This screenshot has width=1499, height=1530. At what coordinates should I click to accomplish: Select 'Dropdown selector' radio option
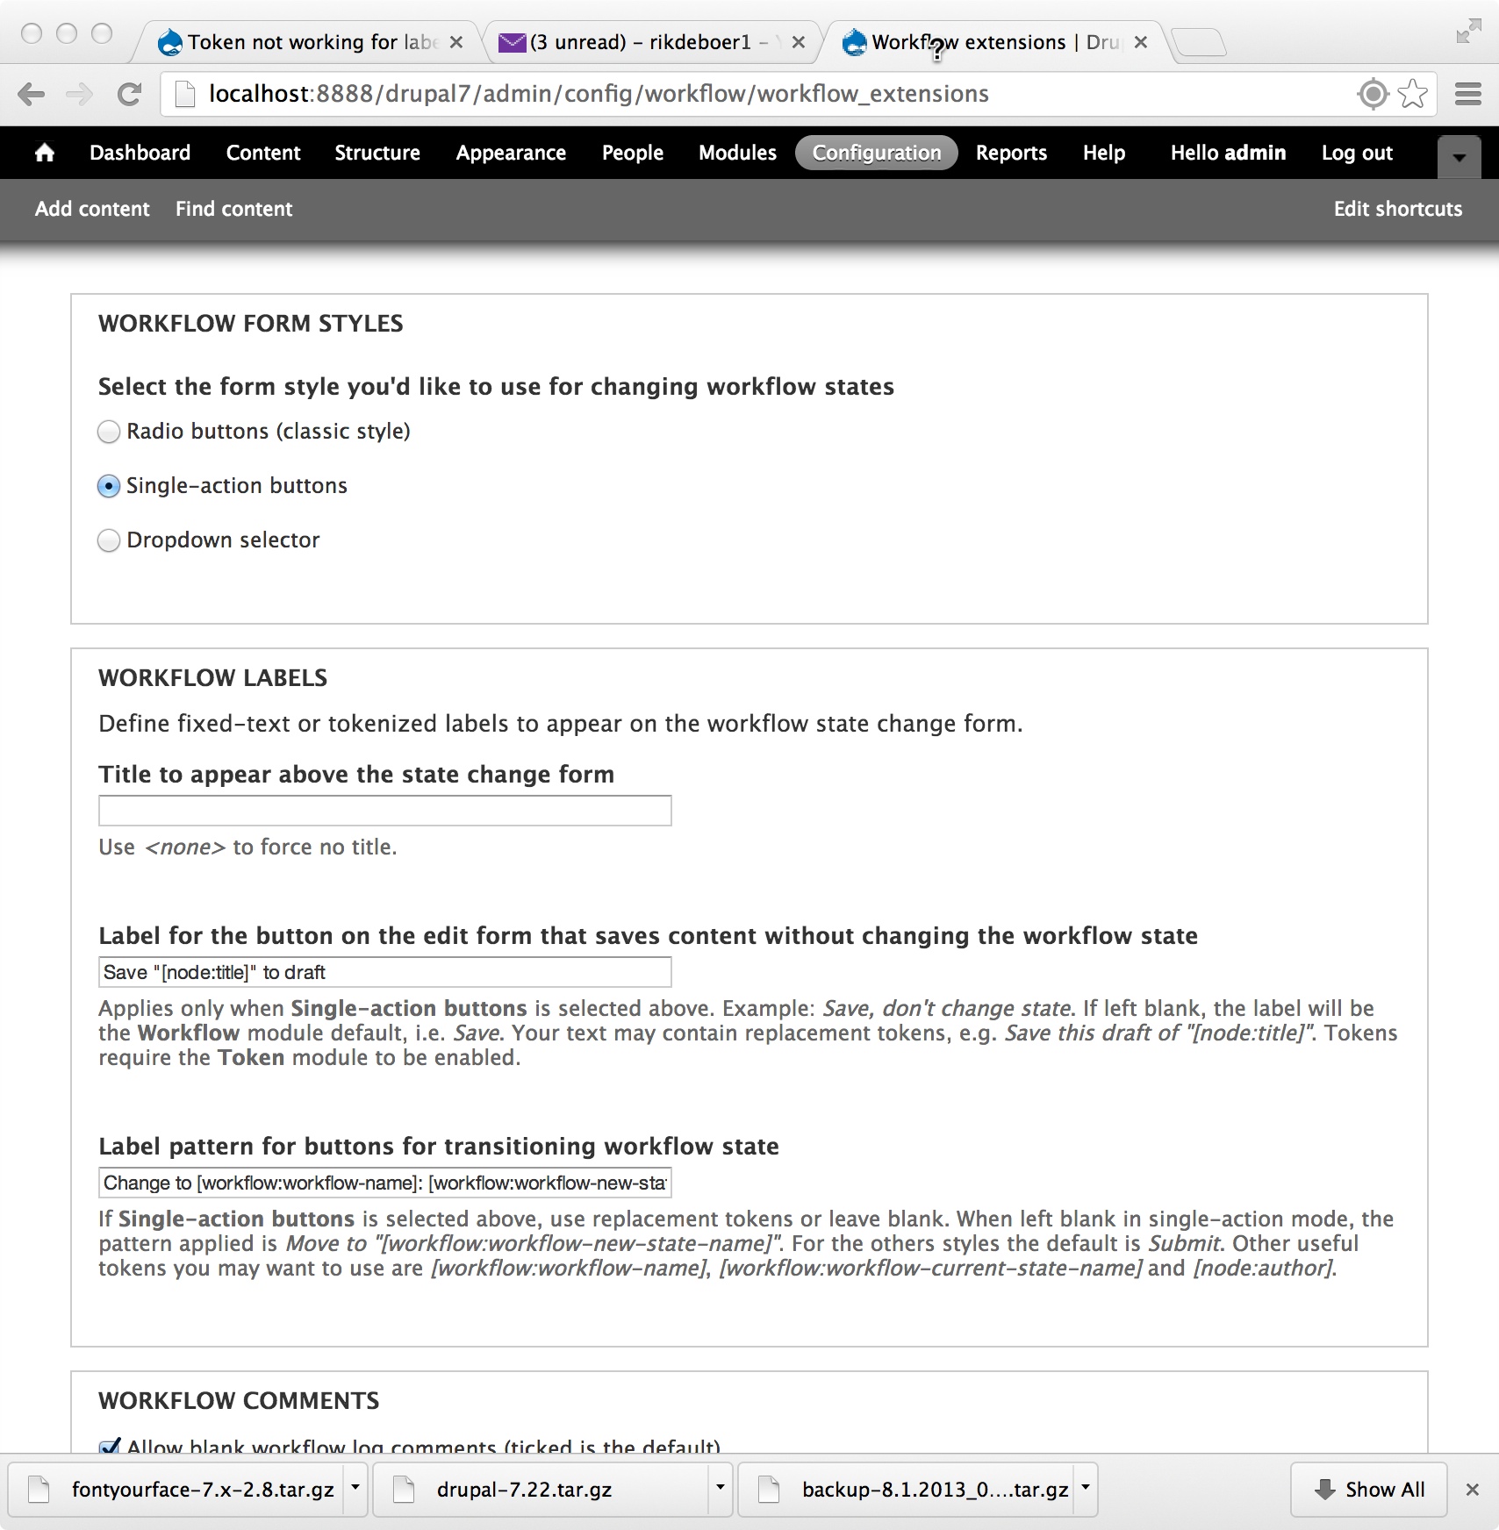click(109, 540)
